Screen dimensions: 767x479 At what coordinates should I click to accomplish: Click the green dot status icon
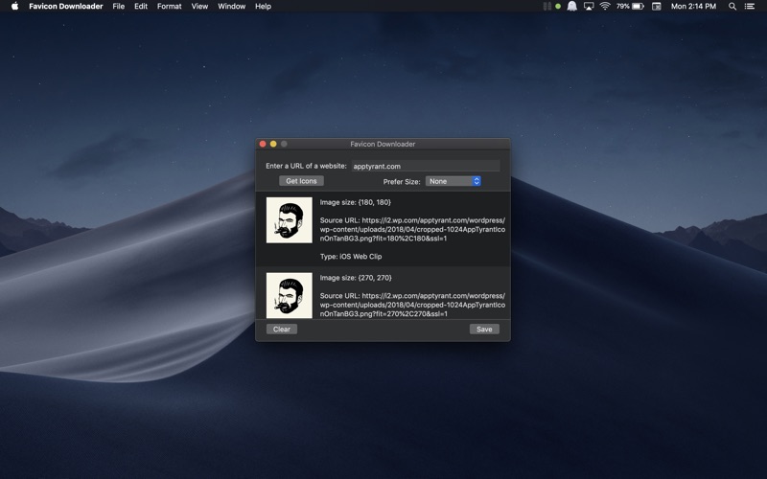tap(558, 7)
